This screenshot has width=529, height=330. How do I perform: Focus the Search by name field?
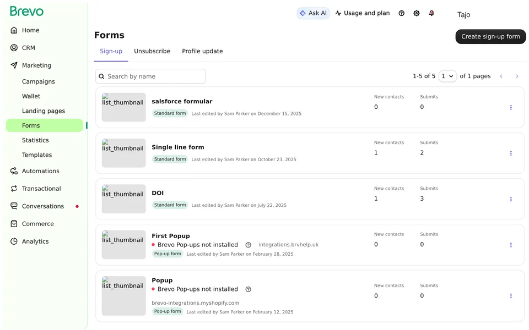(x=150, y=76)
